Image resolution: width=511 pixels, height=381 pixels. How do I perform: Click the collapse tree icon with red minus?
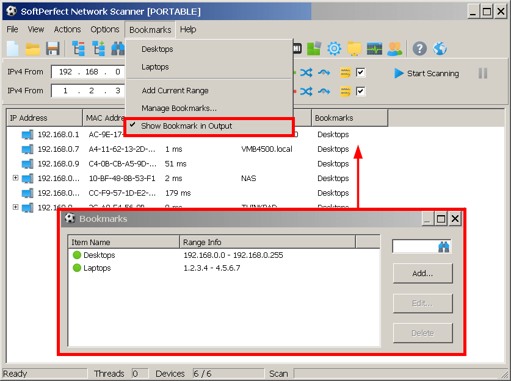point(78,49)
